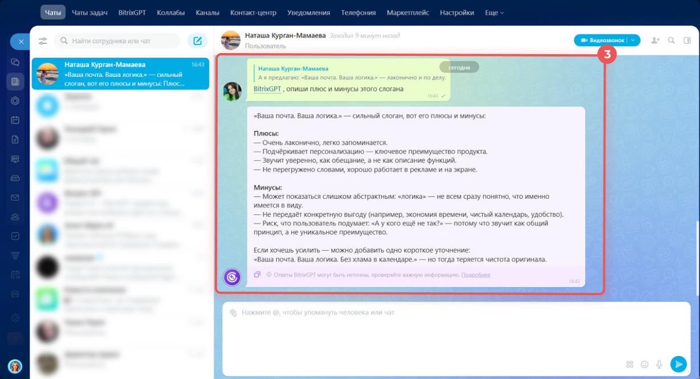Copy the BitrixGPT answer with copy icon
This screenshot has width=700, height=379.
coord(257,275)
